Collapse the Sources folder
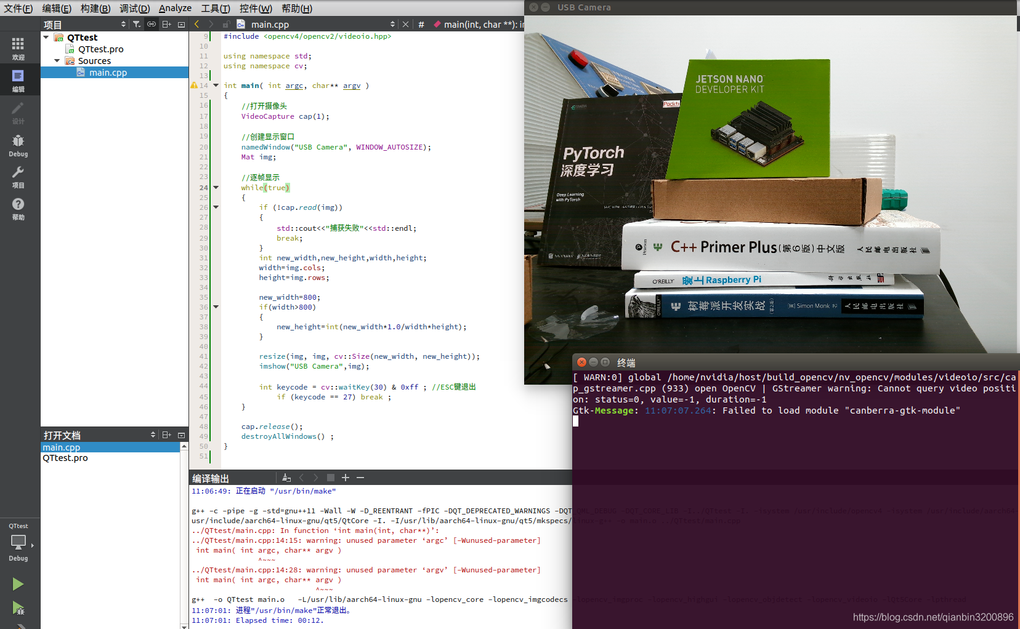 57,61
